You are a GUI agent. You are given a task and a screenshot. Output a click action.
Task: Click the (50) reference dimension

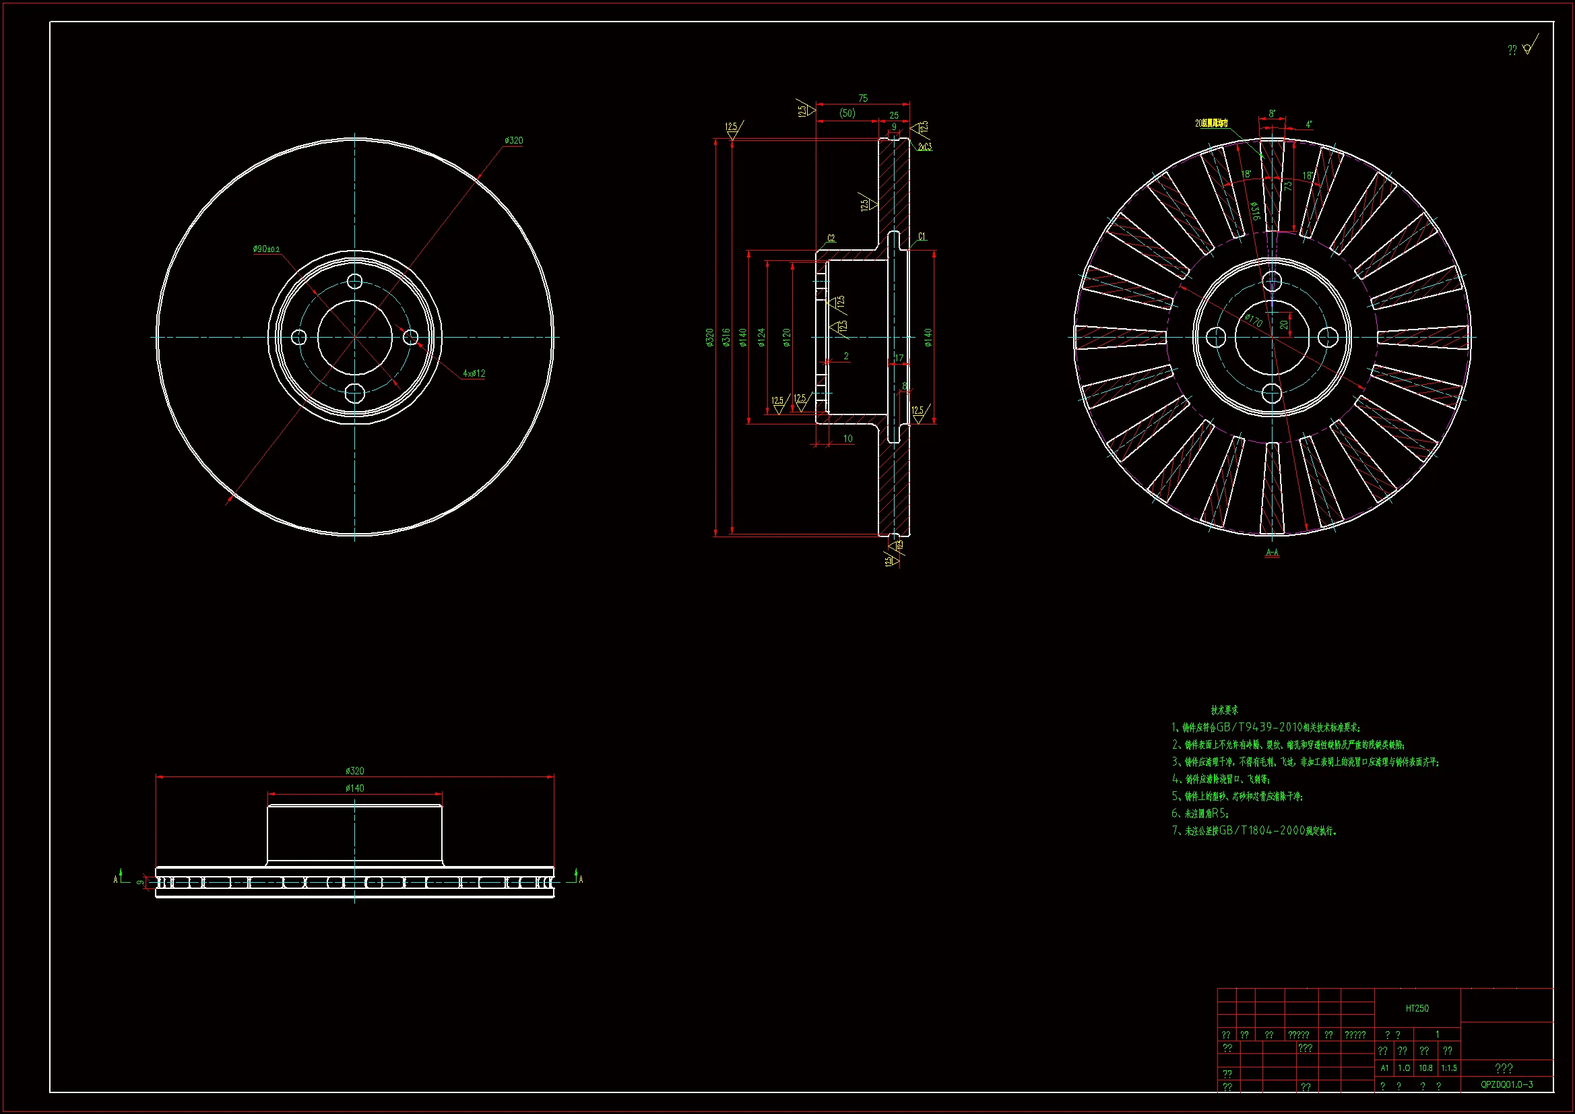(847, 113)
